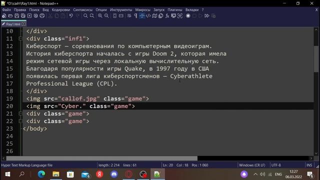Toggle synchronized horizontal scrolling icon

pyautogui.click(x=121, y=15)
